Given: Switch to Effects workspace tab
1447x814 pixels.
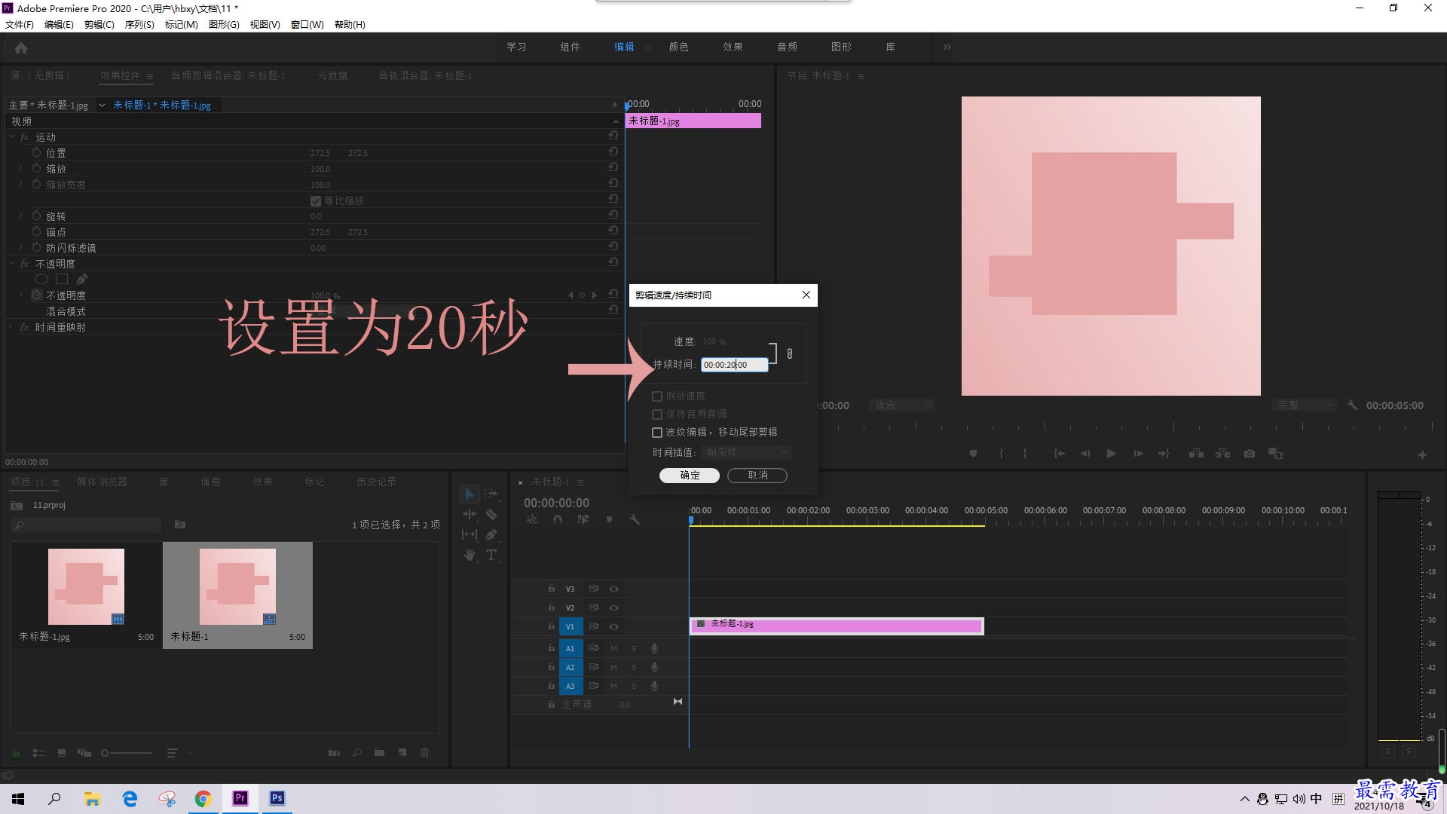Looking at the screenshot, I should pyautogui.click(x=733, y=47).
